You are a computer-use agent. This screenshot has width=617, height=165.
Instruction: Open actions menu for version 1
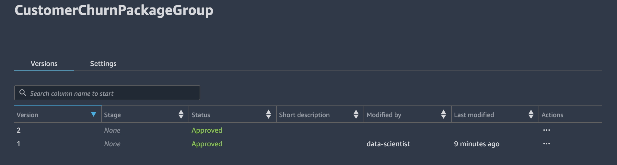click(546, 144)
